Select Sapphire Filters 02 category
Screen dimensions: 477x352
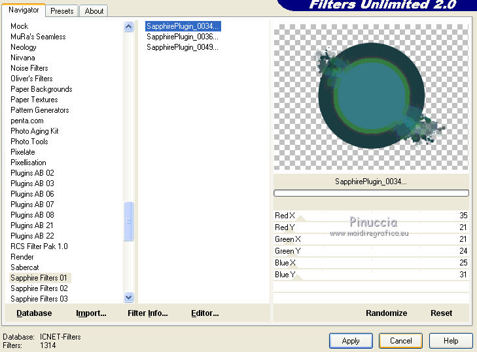(x=39, y=288)
